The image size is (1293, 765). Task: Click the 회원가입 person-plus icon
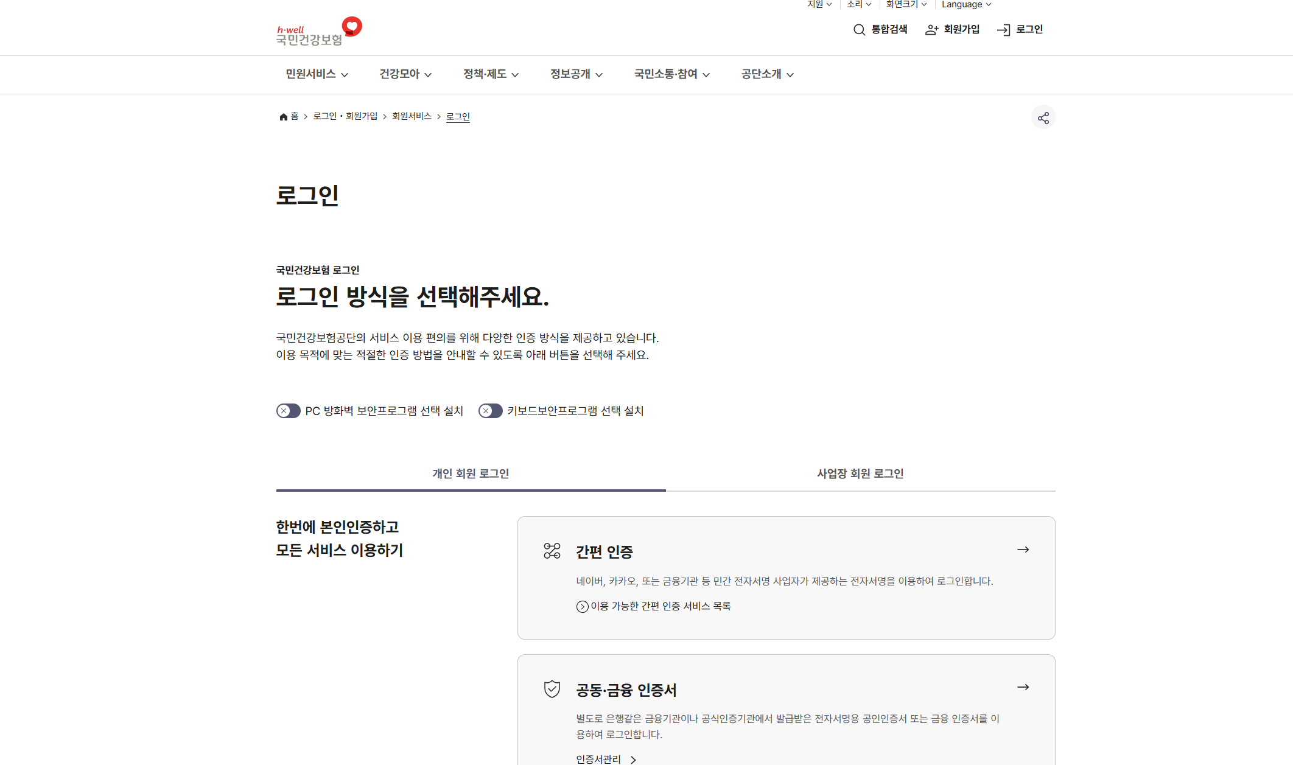click(x=931, y=30)
